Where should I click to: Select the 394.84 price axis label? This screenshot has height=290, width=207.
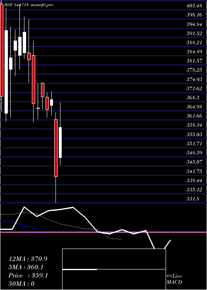194,24
